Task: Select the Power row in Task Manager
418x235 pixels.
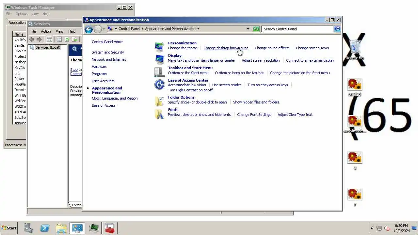Action: 19,79
